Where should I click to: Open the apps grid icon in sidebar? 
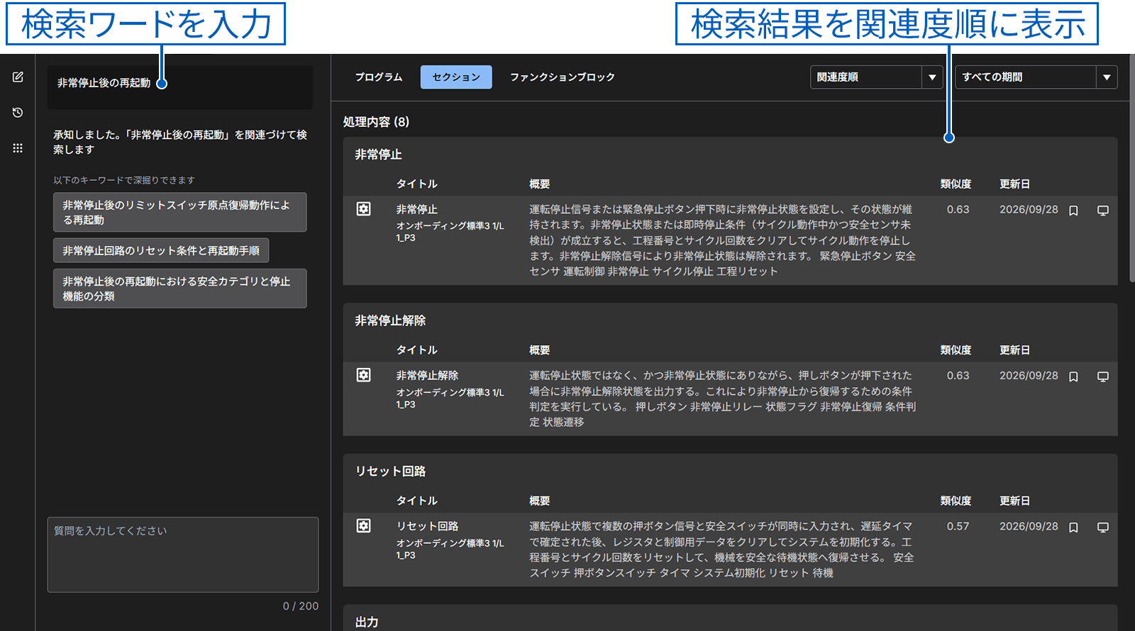[x=18, y=148]
